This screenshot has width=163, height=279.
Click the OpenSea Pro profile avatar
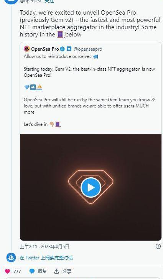27,49
